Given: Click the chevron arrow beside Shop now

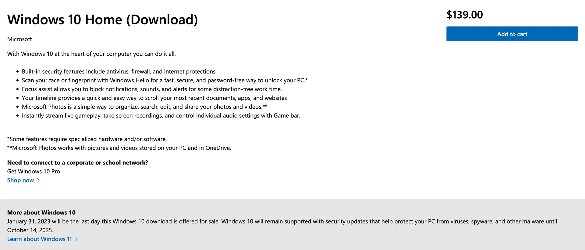Looking at the screenshot, I should click(38, 180).
